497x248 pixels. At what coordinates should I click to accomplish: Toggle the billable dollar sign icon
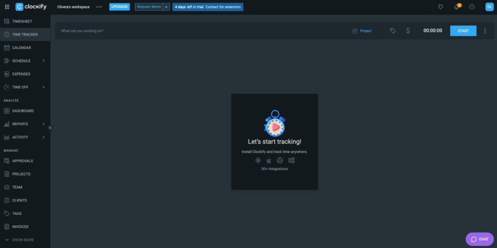coord(408,31)
